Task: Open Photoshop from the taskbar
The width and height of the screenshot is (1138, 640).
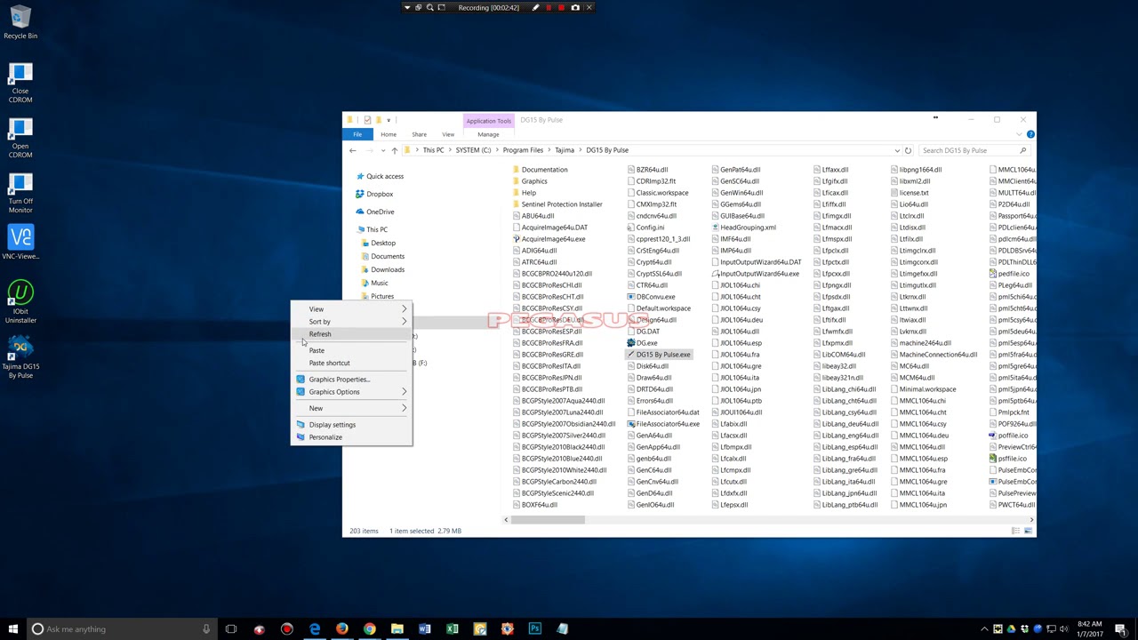Action: [x=535, y=629]
